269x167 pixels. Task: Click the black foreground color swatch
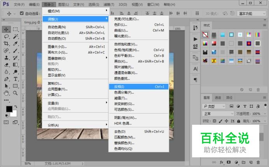click(x=9, y=108)
